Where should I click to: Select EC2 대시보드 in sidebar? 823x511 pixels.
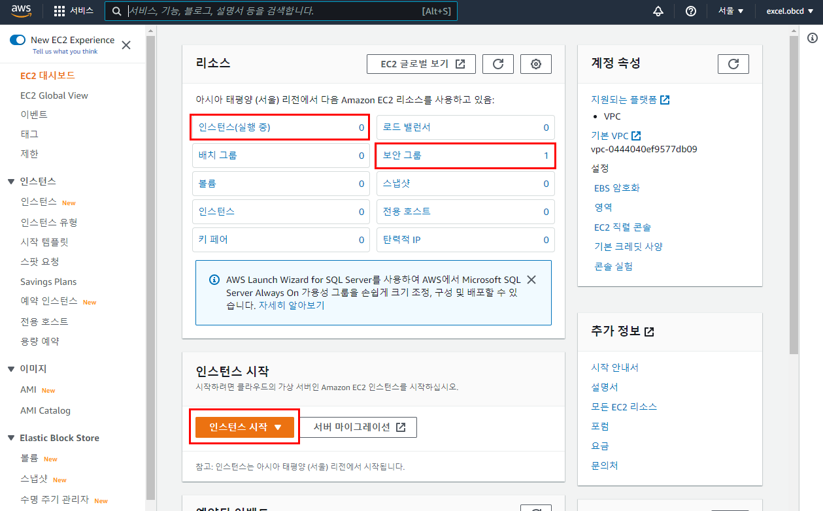tap(48, 76)
